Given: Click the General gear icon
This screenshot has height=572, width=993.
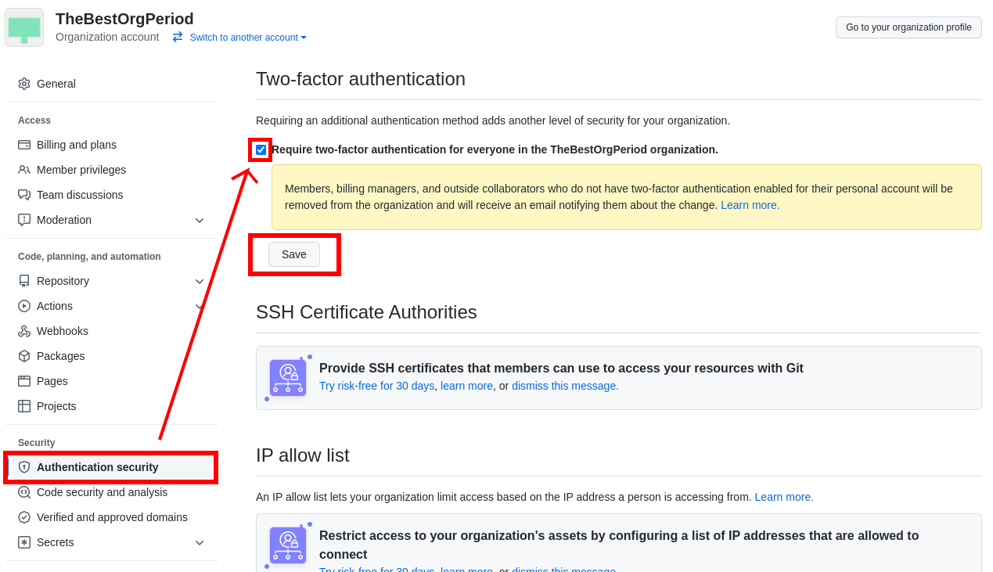Looking at the screenshot, I should click(24, 84).
